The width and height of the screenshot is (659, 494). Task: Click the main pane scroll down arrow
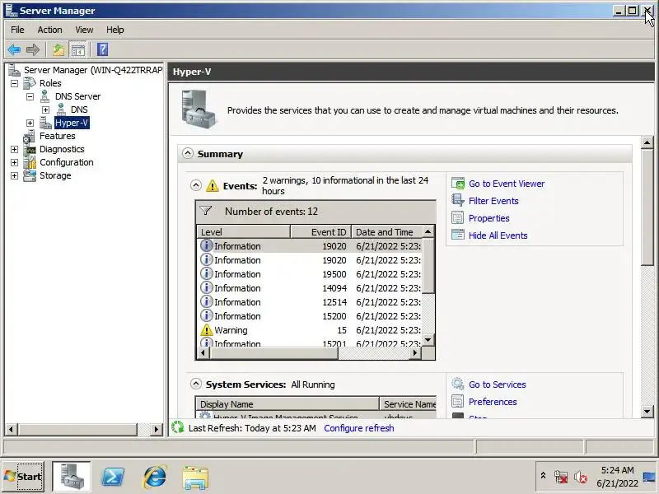[x=647, y=411]
